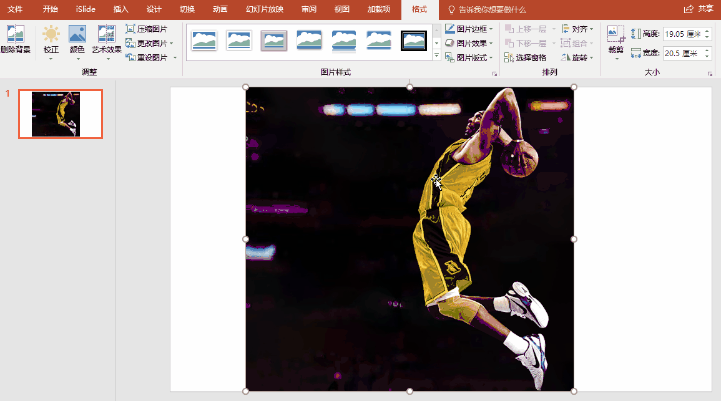Switch to the 加载项 add-ins tab
The height and width of the screenshot is (401, 721).
[379, 9]
